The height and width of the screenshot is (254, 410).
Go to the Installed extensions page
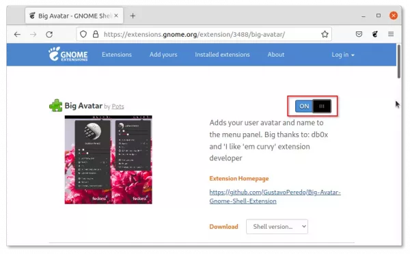point(222,55)
